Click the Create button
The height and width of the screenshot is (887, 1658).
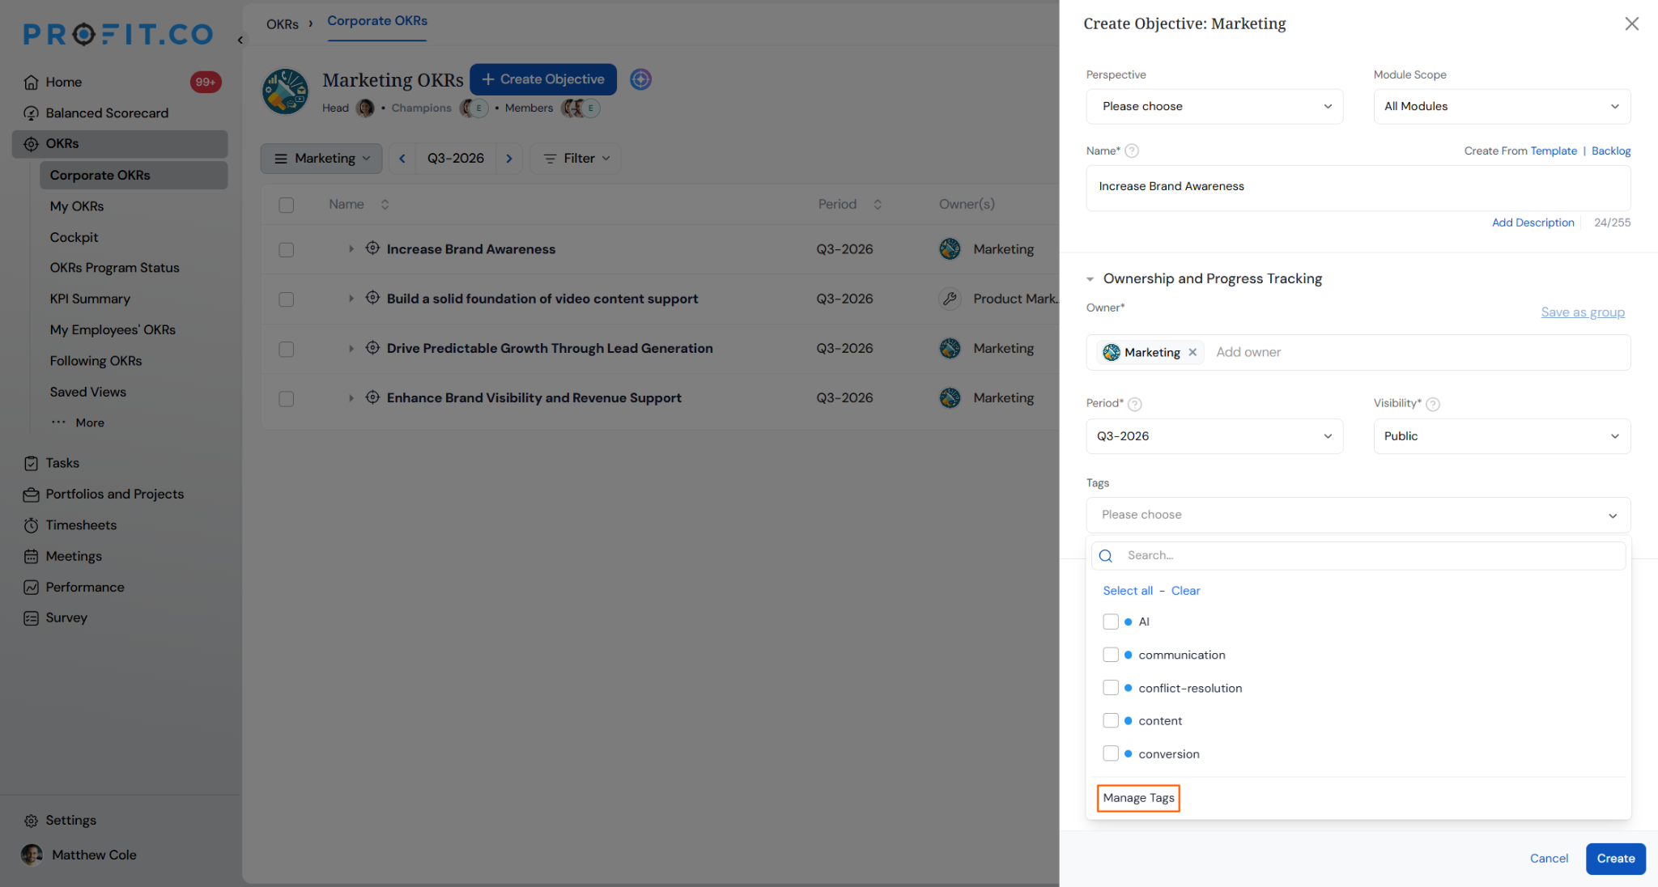pyautogui.click(x=1616, y=859)
